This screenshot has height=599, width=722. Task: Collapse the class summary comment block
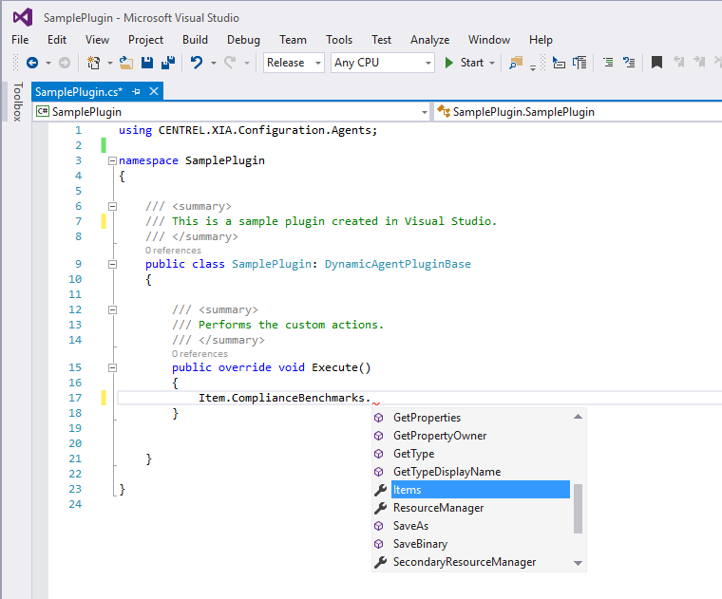[112, 207]
